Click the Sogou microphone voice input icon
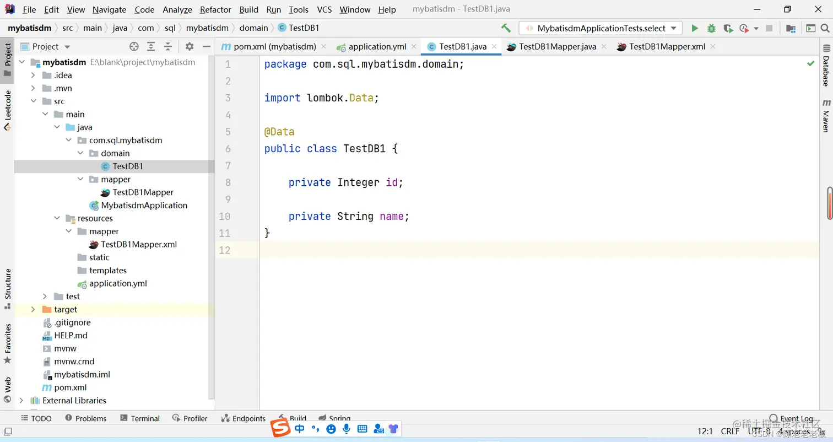 (347, 428)
